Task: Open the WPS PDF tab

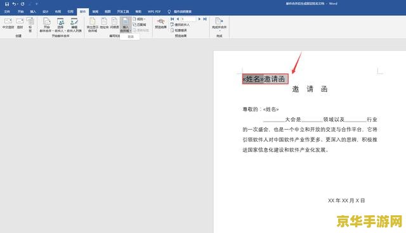Action: (x=154, y=11)
